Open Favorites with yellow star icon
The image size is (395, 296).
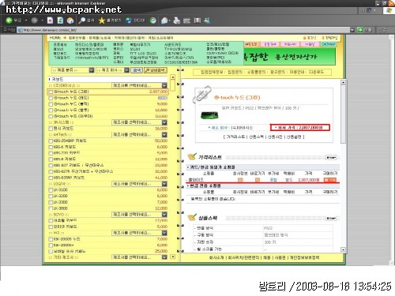coord(102,21)
